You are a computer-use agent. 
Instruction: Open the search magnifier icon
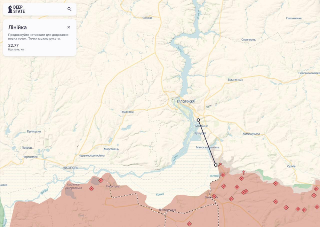[x=69, y=9]
